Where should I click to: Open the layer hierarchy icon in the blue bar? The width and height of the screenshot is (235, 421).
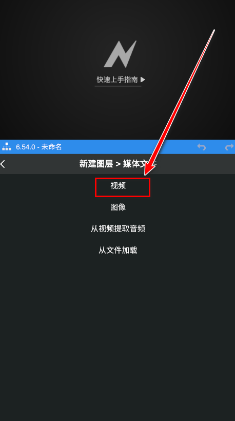click(x=7, y=147)
